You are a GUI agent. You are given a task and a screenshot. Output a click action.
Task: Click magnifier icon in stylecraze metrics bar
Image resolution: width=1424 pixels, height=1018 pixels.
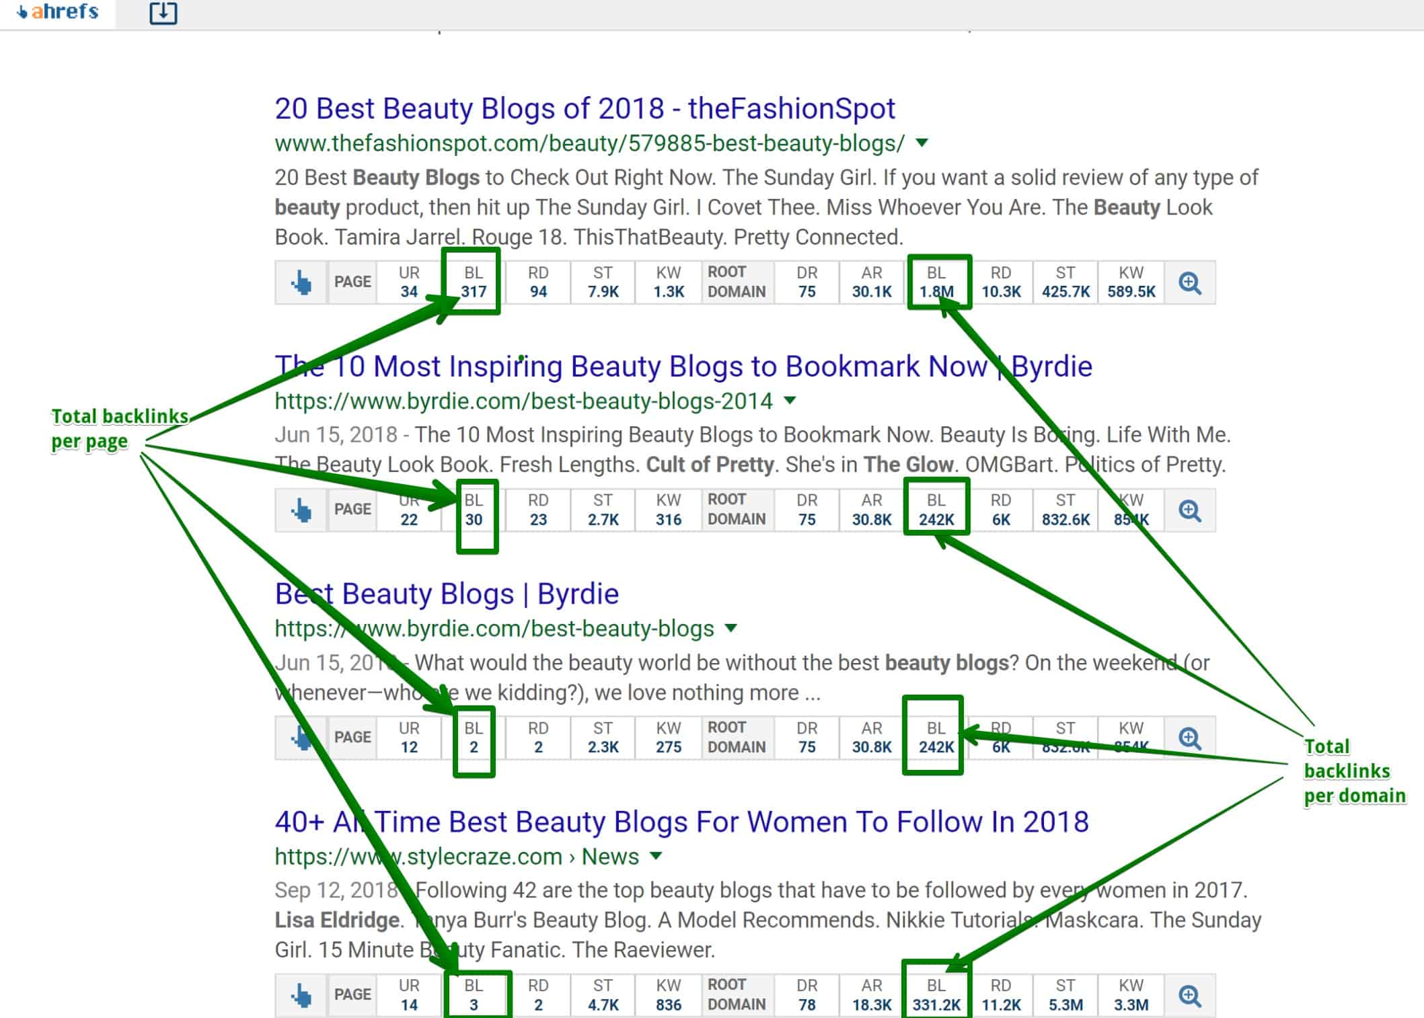(x=1190, y=995)
